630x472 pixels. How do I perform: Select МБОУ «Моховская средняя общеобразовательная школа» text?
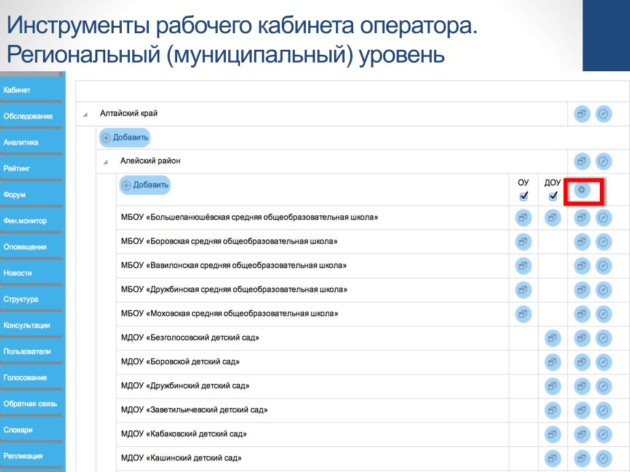[229, 313]
